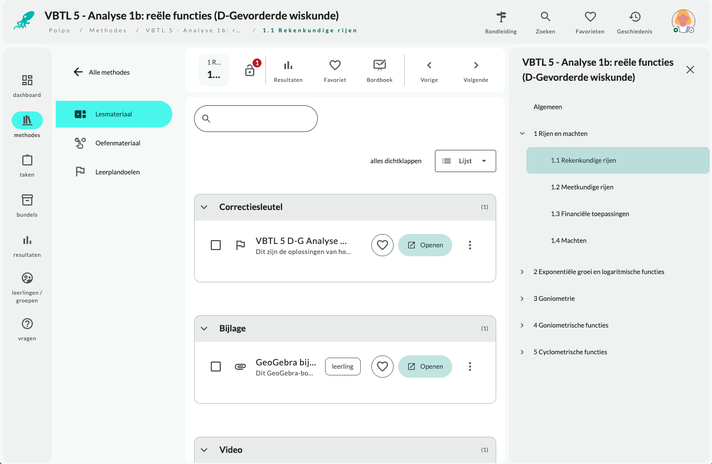This screenshot has width=712, height=464.
Task: Open Favorieten in the top bar
Action: click(590, 23)
